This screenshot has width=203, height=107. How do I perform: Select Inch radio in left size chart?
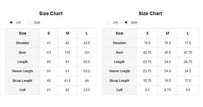click(x=29, y=23)
